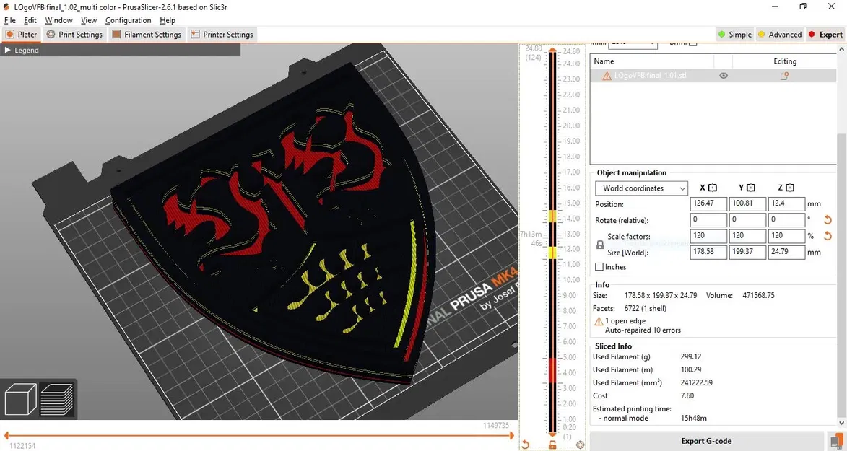The image size is (847, 451).
Task: Click the Export G-code button
Action: [x=706, y=441]
